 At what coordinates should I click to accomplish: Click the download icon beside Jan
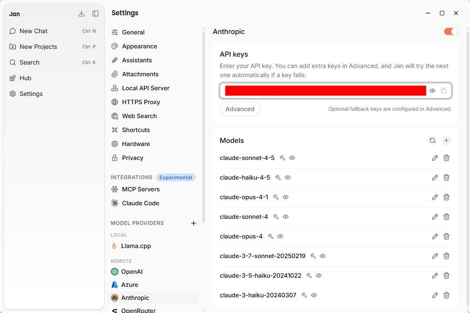pyautogui.click(x=81, y=14)
